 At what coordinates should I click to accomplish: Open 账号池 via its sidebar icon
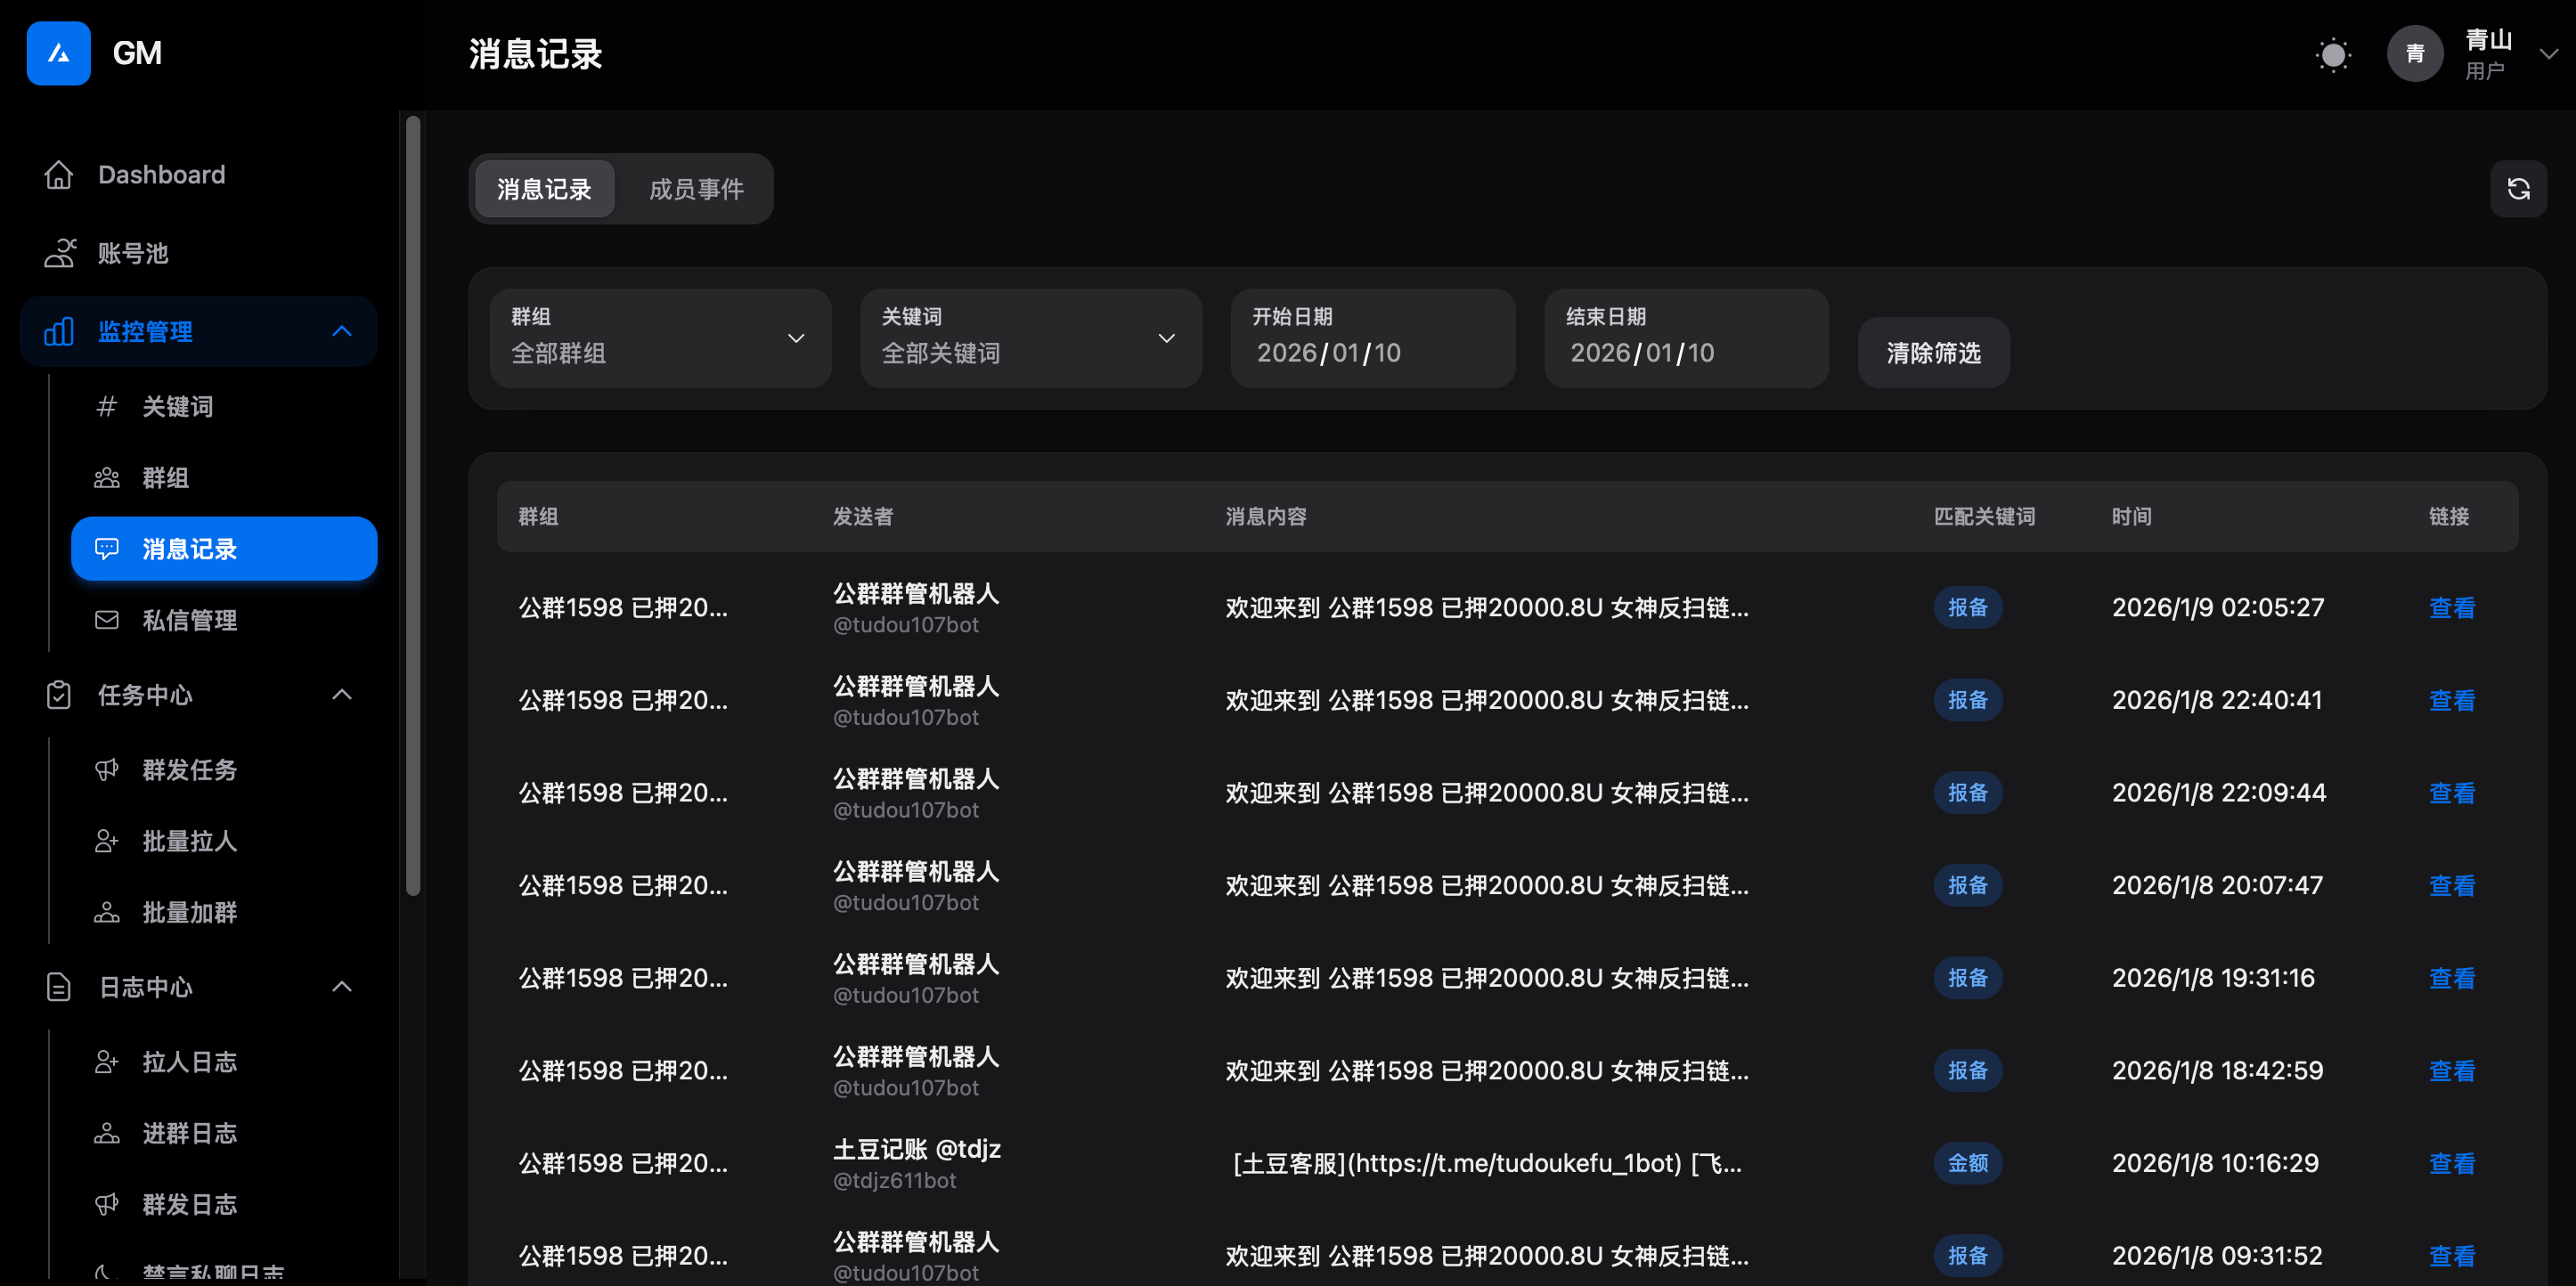[59, 253]
